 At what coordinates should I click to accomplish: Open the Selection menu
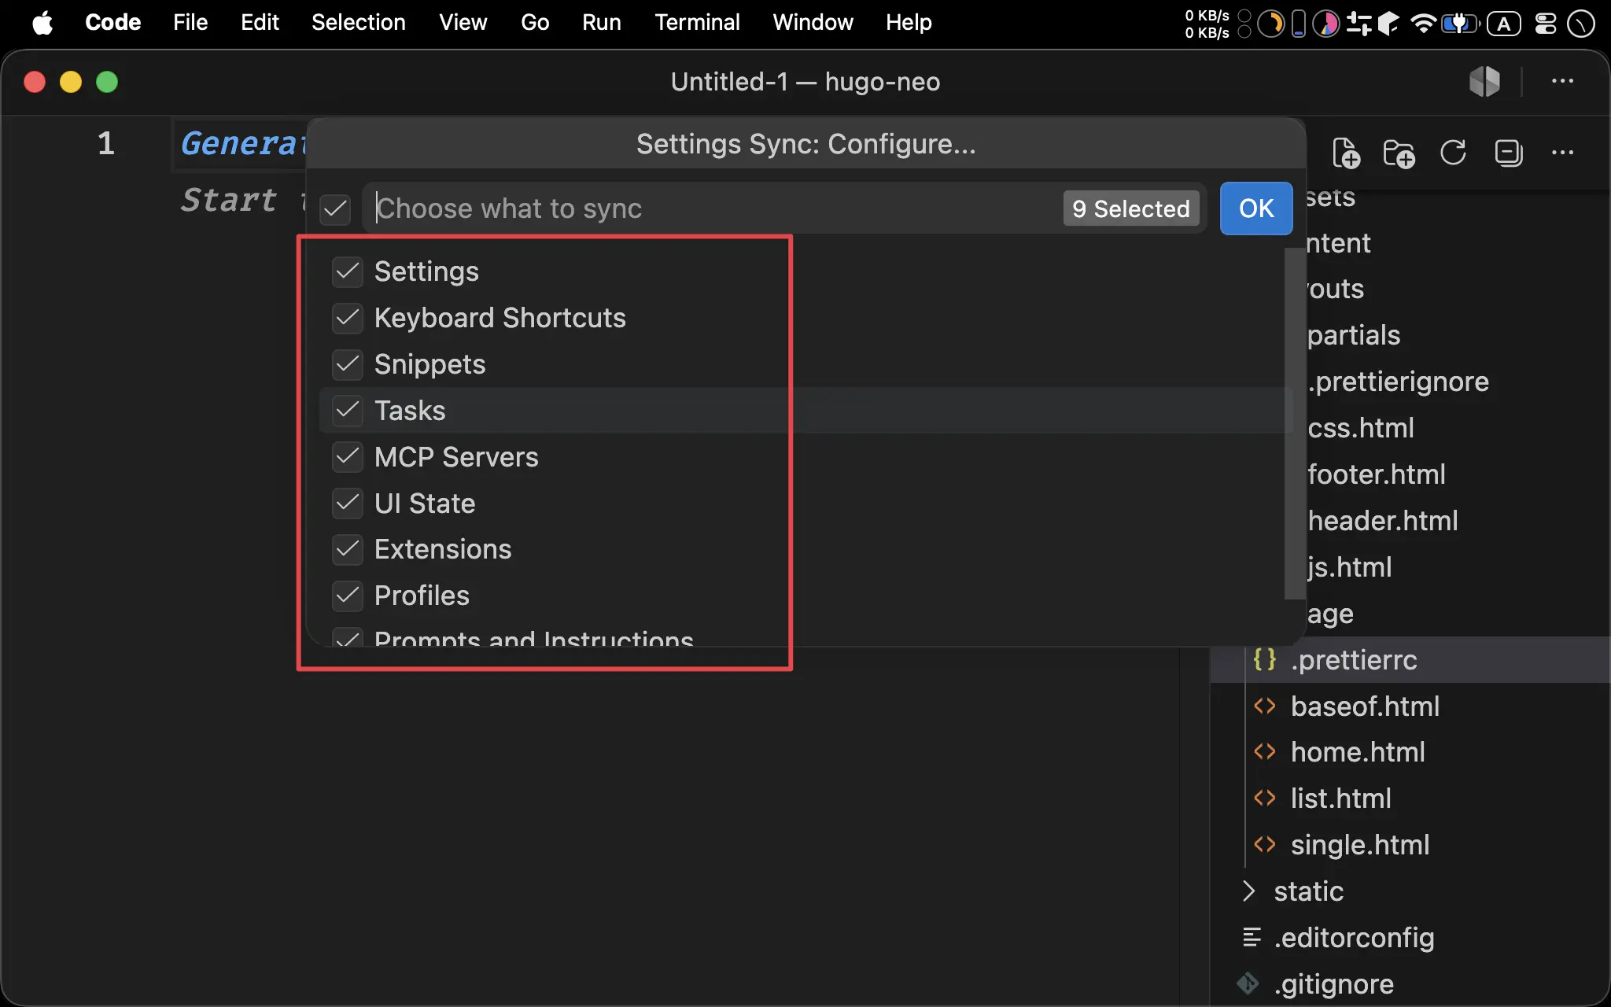point(358,22)
